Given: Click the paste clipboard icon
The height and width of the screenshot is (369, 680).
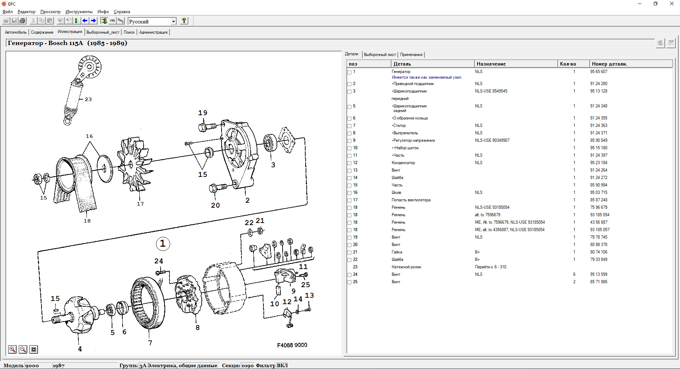Looking at the screenshot, I should pos(50,21).
